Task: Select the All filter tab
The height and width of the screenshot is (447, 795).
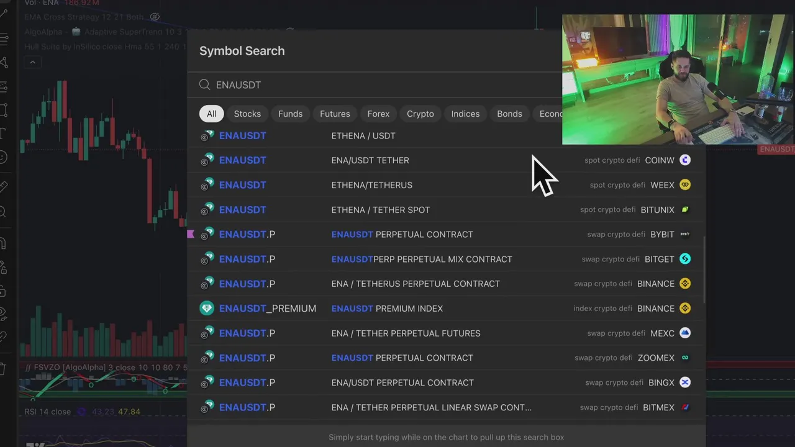Action: pyautogui.click(x=212, y=114)
